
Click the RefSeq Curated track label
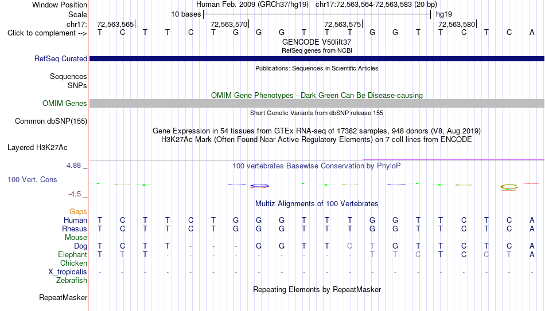coord(61,58)
